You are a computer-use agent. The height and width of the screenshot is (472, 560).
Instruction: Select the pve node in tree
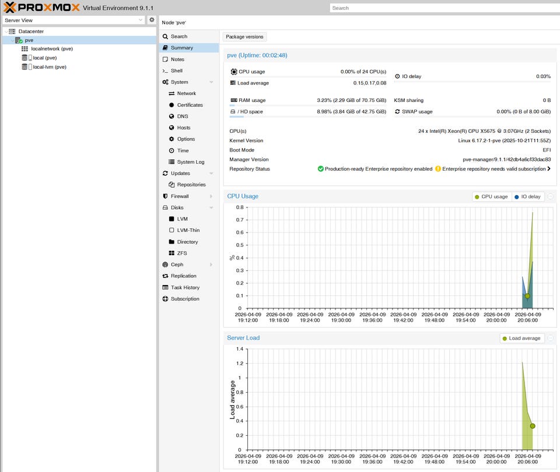point(29,40)
